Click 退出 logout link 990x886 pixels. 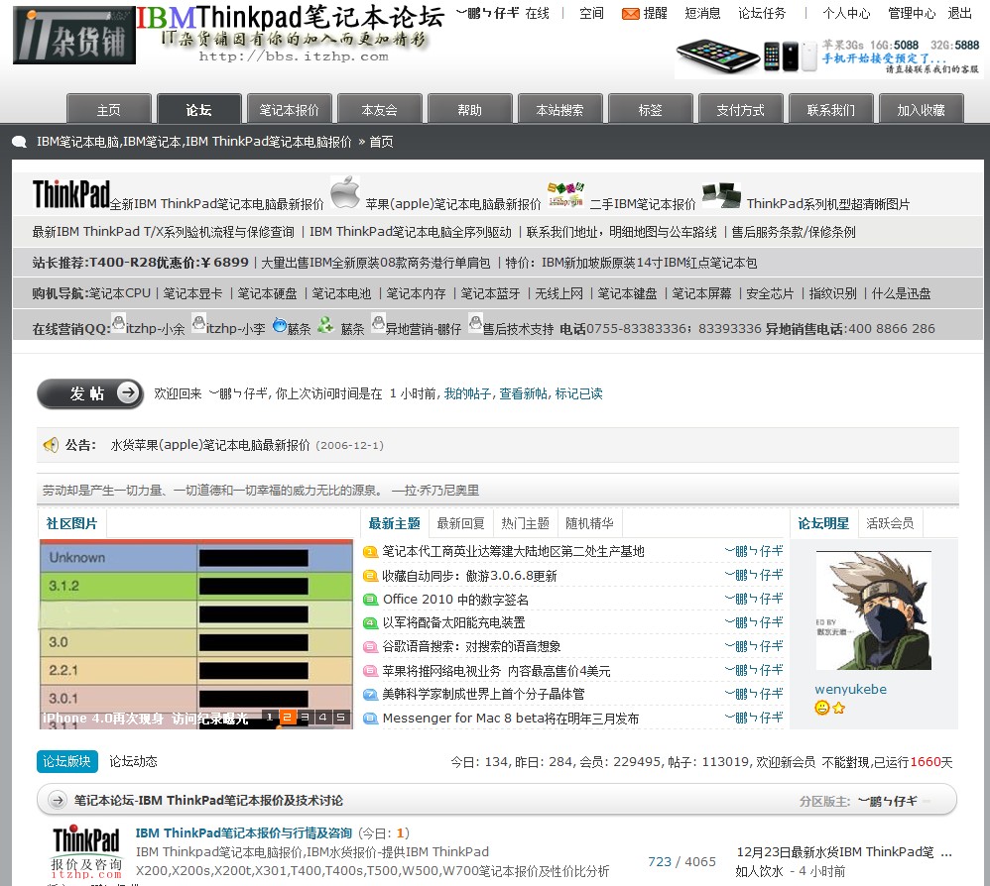[959, 13]
